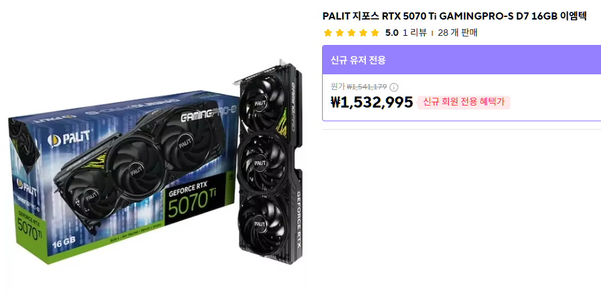Click the 28 개 판매 sales count
Image resolution: width=601 pixels, height=294 pixels.
click(x=458, y=33)
